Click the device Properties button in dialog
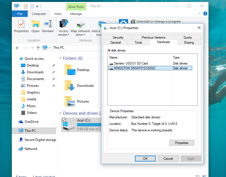The image size is (226, 177). (x=182, y=143)
